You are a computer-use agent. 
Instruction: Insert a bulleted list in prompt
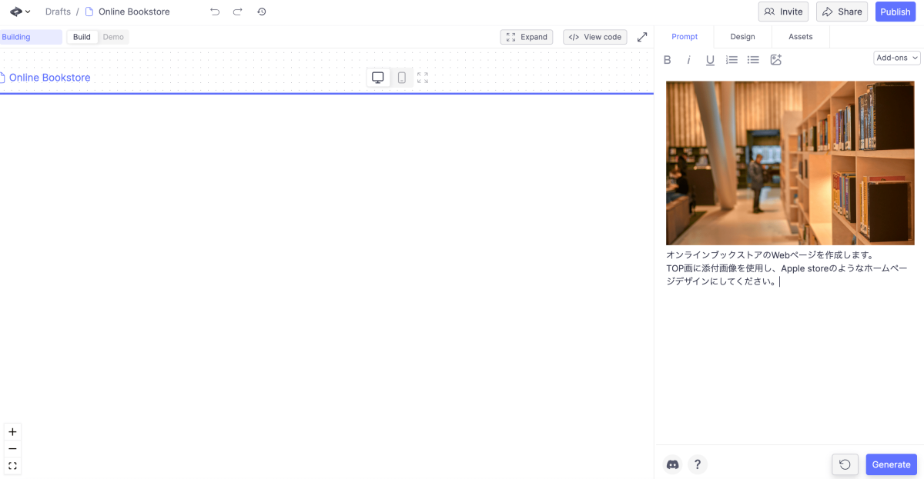point(753,60)
